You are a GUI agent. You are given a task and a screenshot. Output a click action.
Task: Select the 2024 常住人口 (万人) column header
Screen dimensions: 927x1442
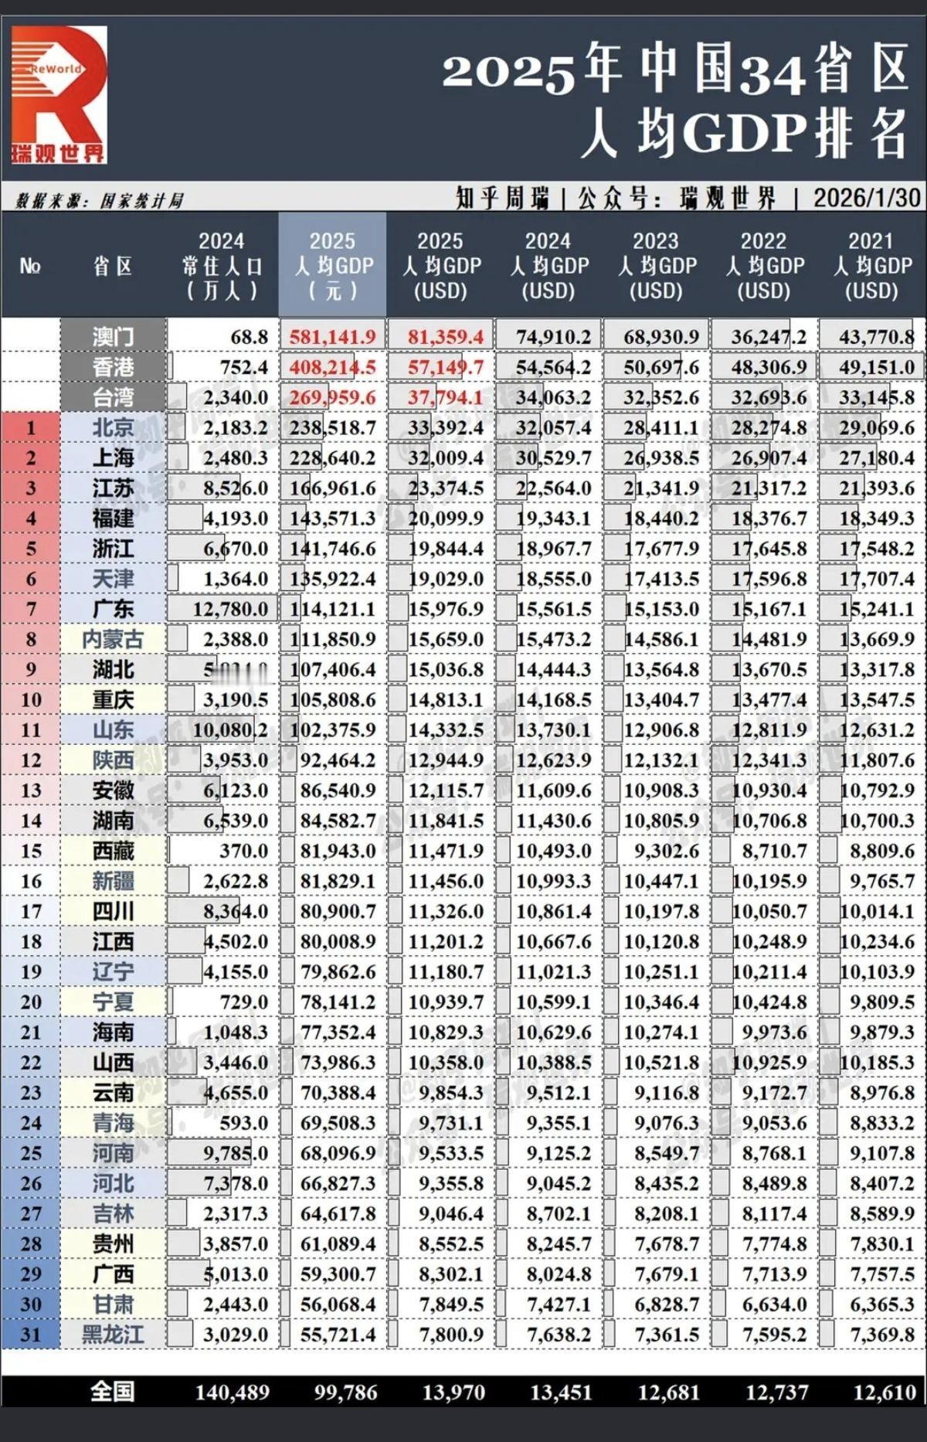[x=222, y=266]
